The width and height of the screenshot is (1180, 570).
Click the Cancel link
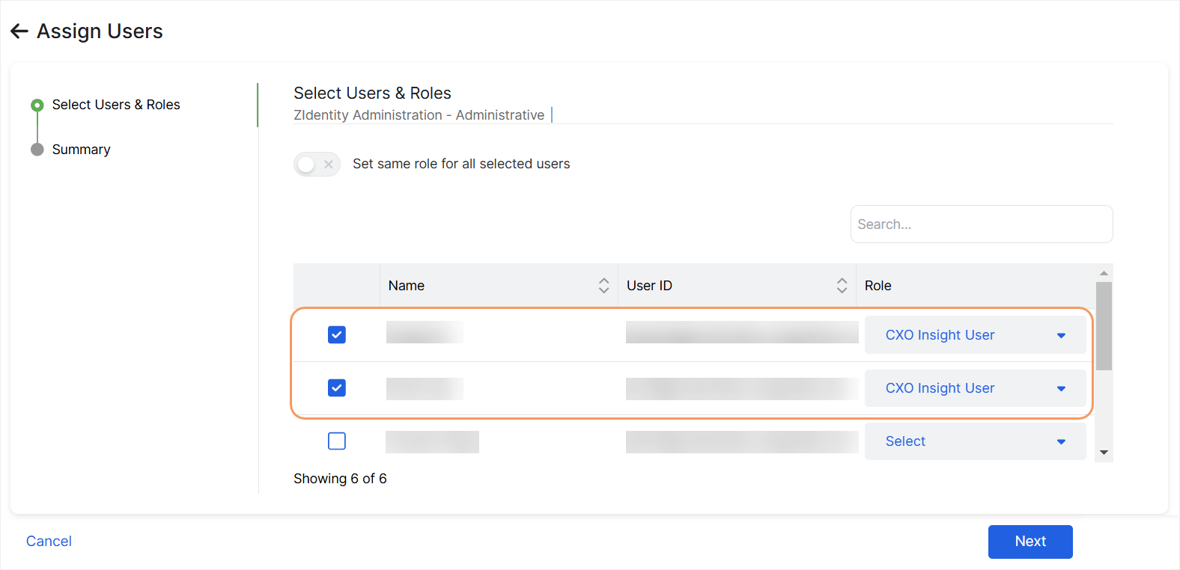[49, 542]
